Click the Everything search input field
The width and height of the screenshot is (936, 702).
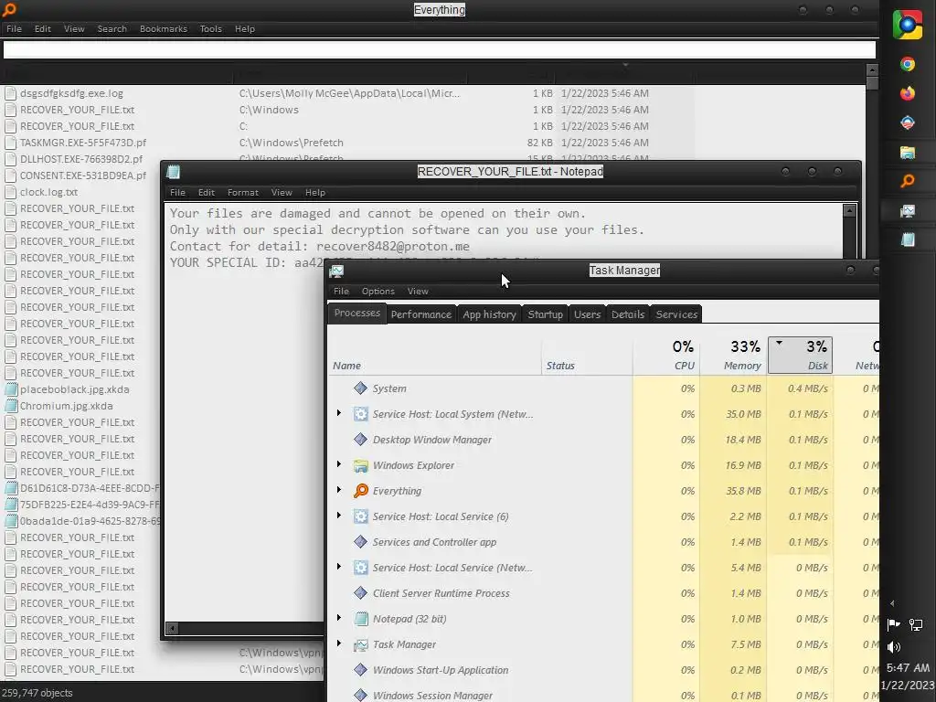(x=440, y=49)
